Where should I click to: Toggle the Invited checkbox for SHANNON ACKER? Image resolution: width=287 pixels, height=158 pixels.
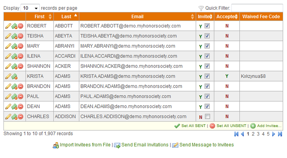(x=207, y=66)
